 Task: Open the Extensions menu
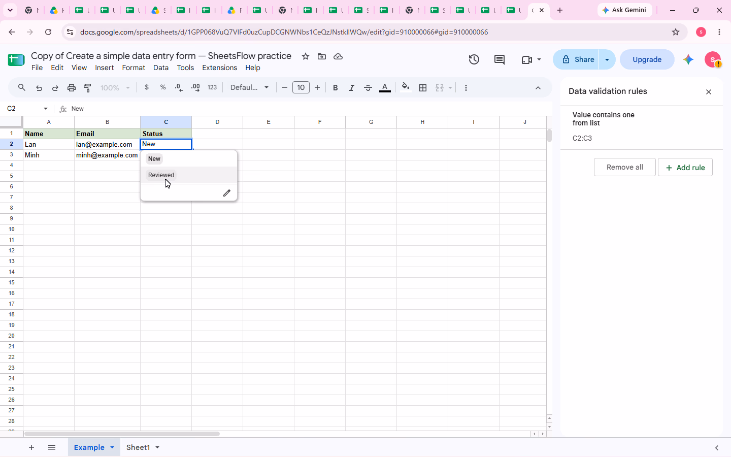pyautogui.click(x=219, y=68)
